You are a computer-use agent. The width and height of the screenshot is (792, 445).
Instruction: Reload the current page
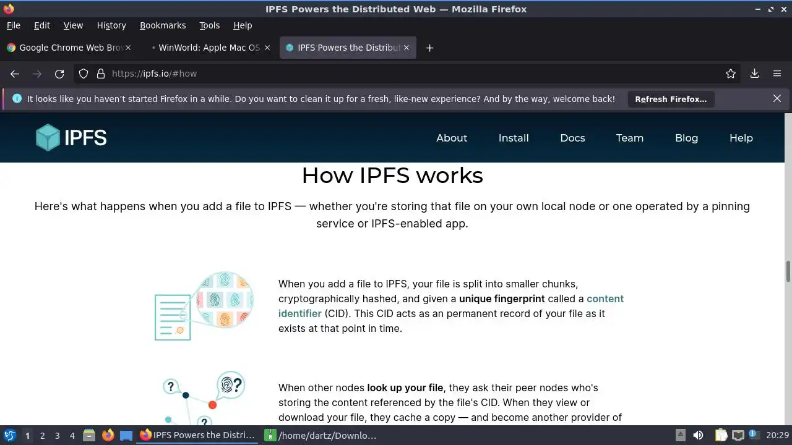tap(59, 74)
